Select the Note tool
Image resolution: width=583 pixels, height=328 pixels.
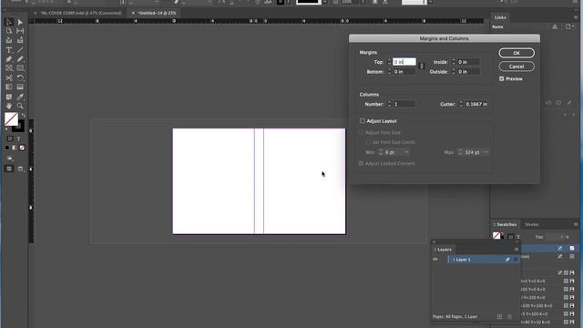click(x=9, y=97)
